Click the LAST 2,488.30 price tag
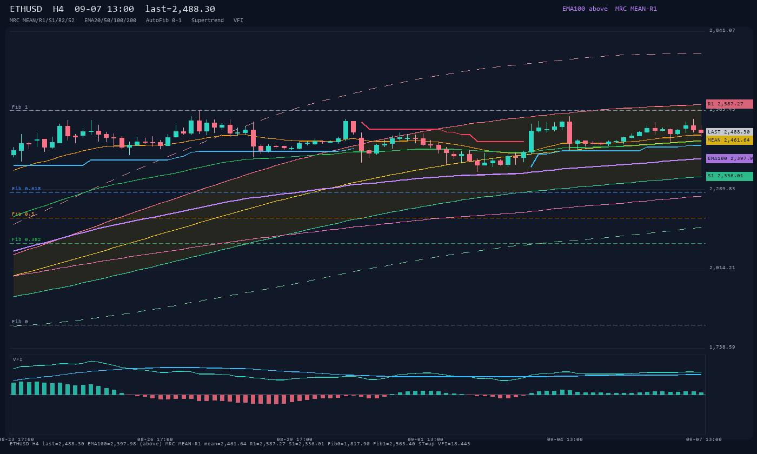757x454 pixels. click(729, 132)
